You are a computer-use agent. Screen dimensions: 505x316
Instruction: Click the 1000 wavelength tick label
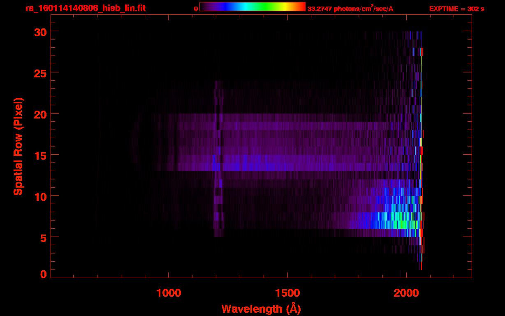[169, 293]
